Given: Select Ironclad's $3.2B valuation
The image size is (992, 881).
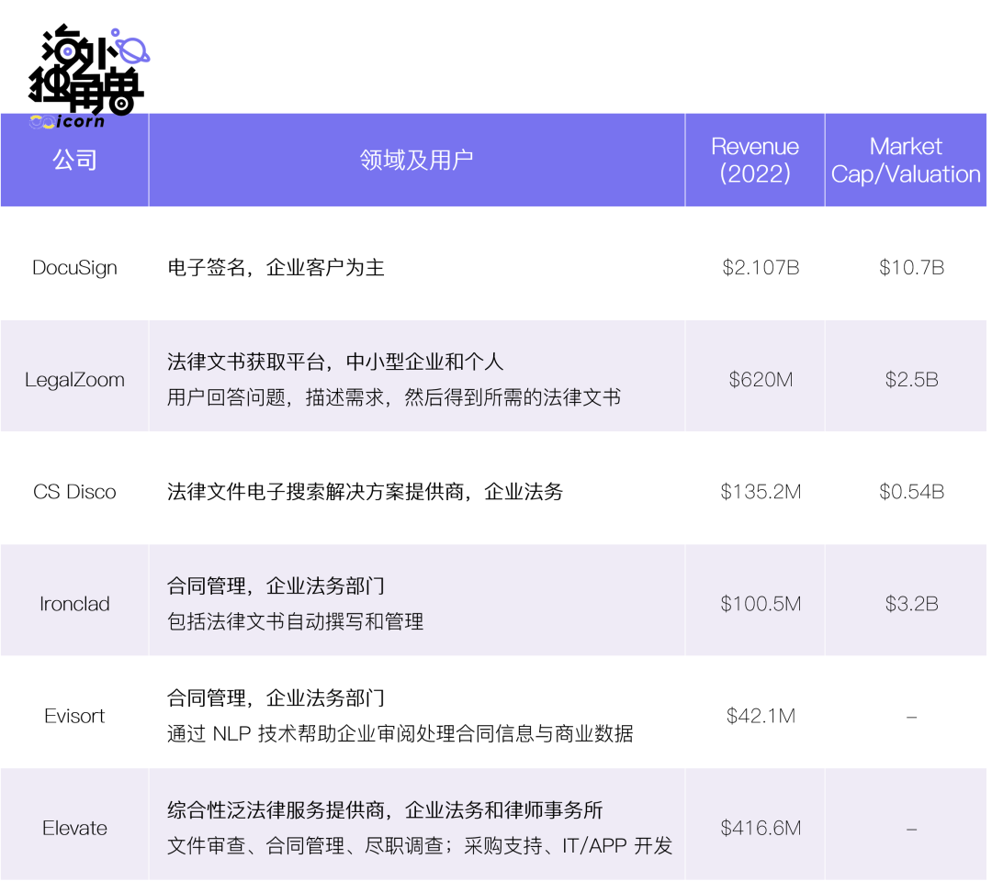Looking at the screenshot, I should click(911, 604).
